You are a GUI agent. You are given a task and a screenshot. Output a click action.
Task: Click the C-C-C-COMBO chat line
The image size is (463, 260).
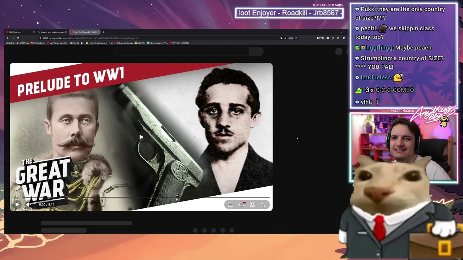tap(385, 90)
